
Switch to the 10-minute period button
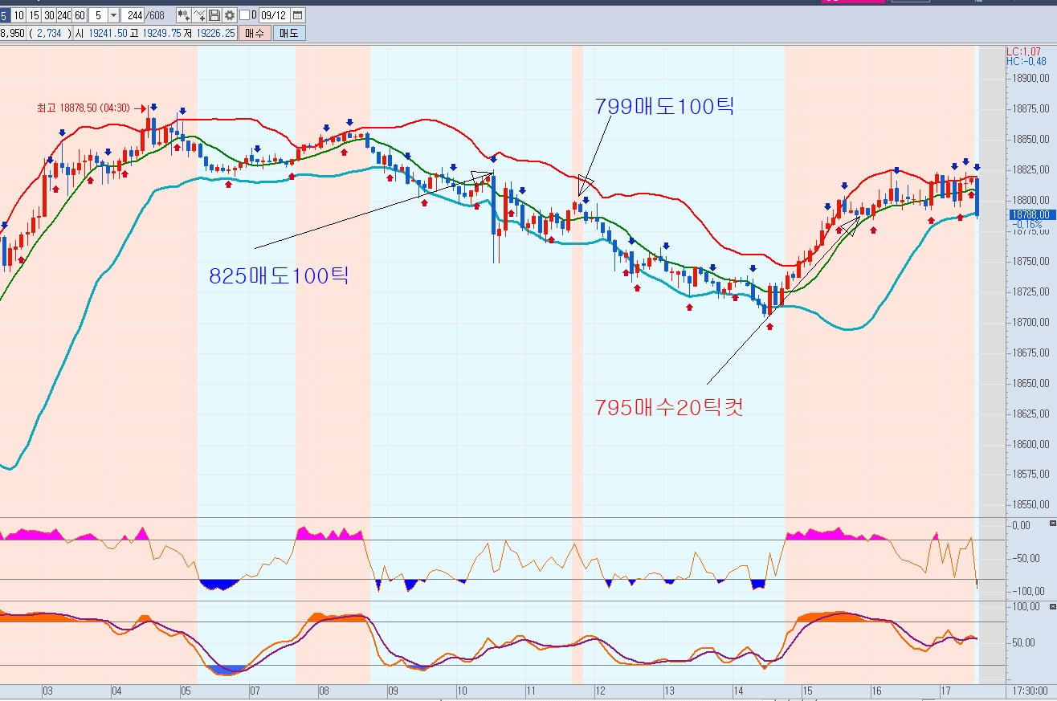(x=18, y=15)
